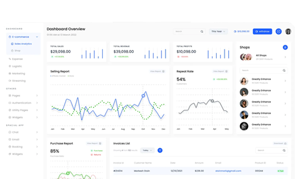Click the Chat sidebar icon
Screen dimensions: 299x179
click(10, 132)
